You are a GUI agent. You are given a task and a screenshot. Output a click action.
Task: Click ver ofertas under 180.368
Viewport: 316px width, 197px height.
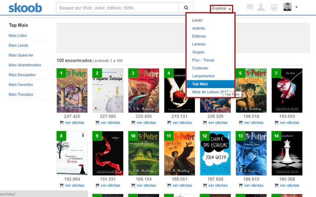pyautogui.click(x=287, y=185)
